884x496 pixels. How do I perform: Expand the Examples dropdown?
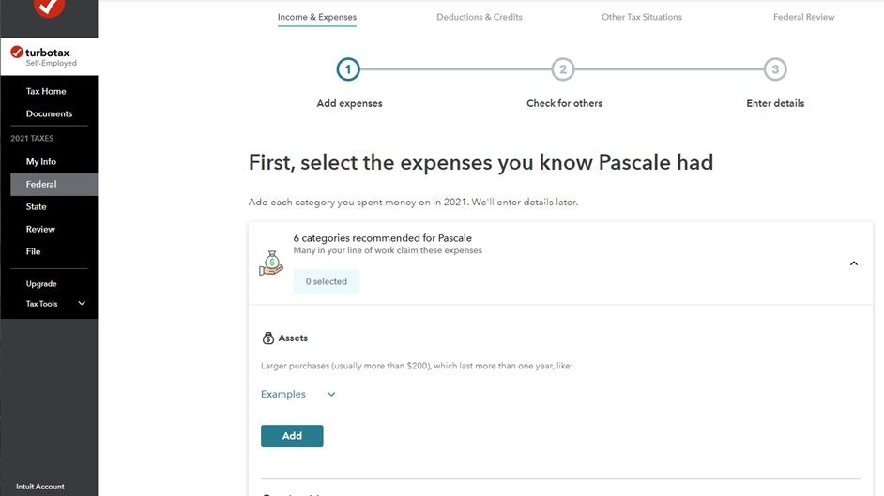coord(331,395)
